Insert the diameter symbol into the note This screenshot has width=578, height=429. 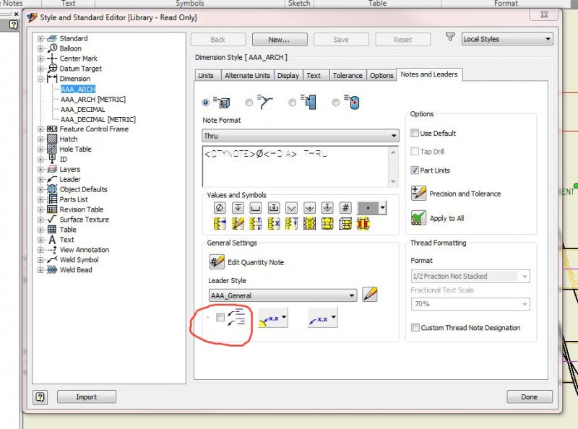(219, 208)
